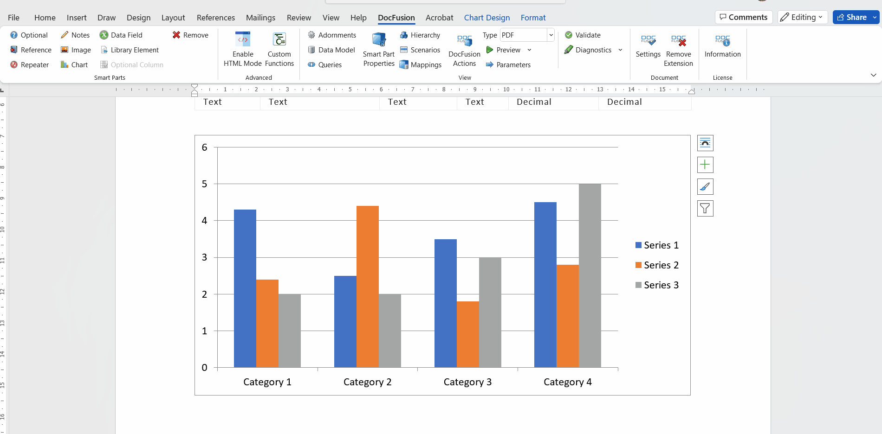Switch to the View tab
Viewport: 882px width, 434px height.
coord(331,18)
